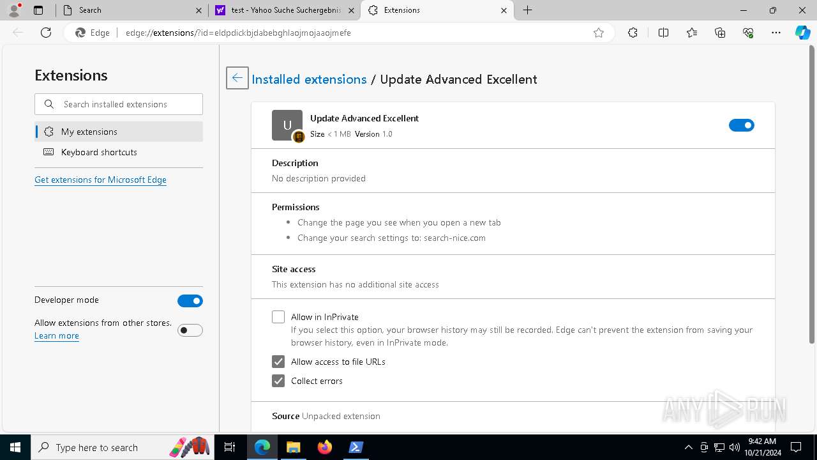The width and height of the screenshot is (817, 460).
Task: Open Keyboard shortcuts in sidebar
Action: pos(119,152)
